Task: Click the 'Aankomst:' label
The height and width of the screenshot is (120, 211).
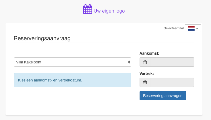Action: coord(149,53)
